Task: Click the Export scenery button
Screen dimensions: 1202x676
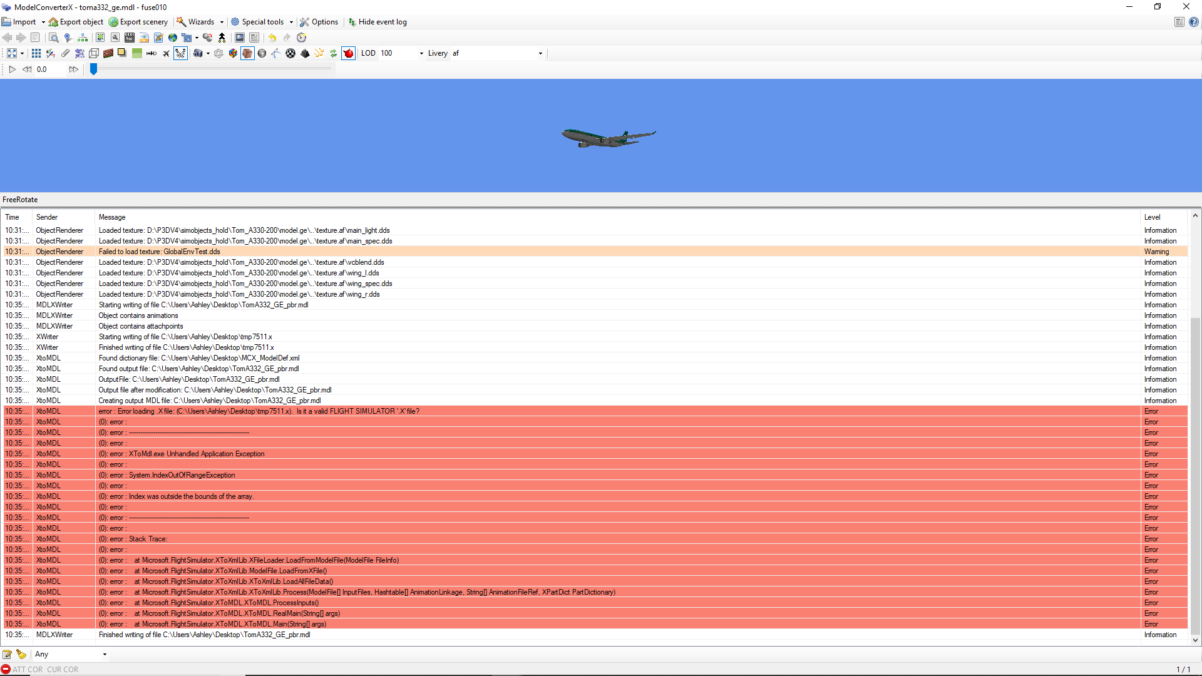Action: [143, 22]
